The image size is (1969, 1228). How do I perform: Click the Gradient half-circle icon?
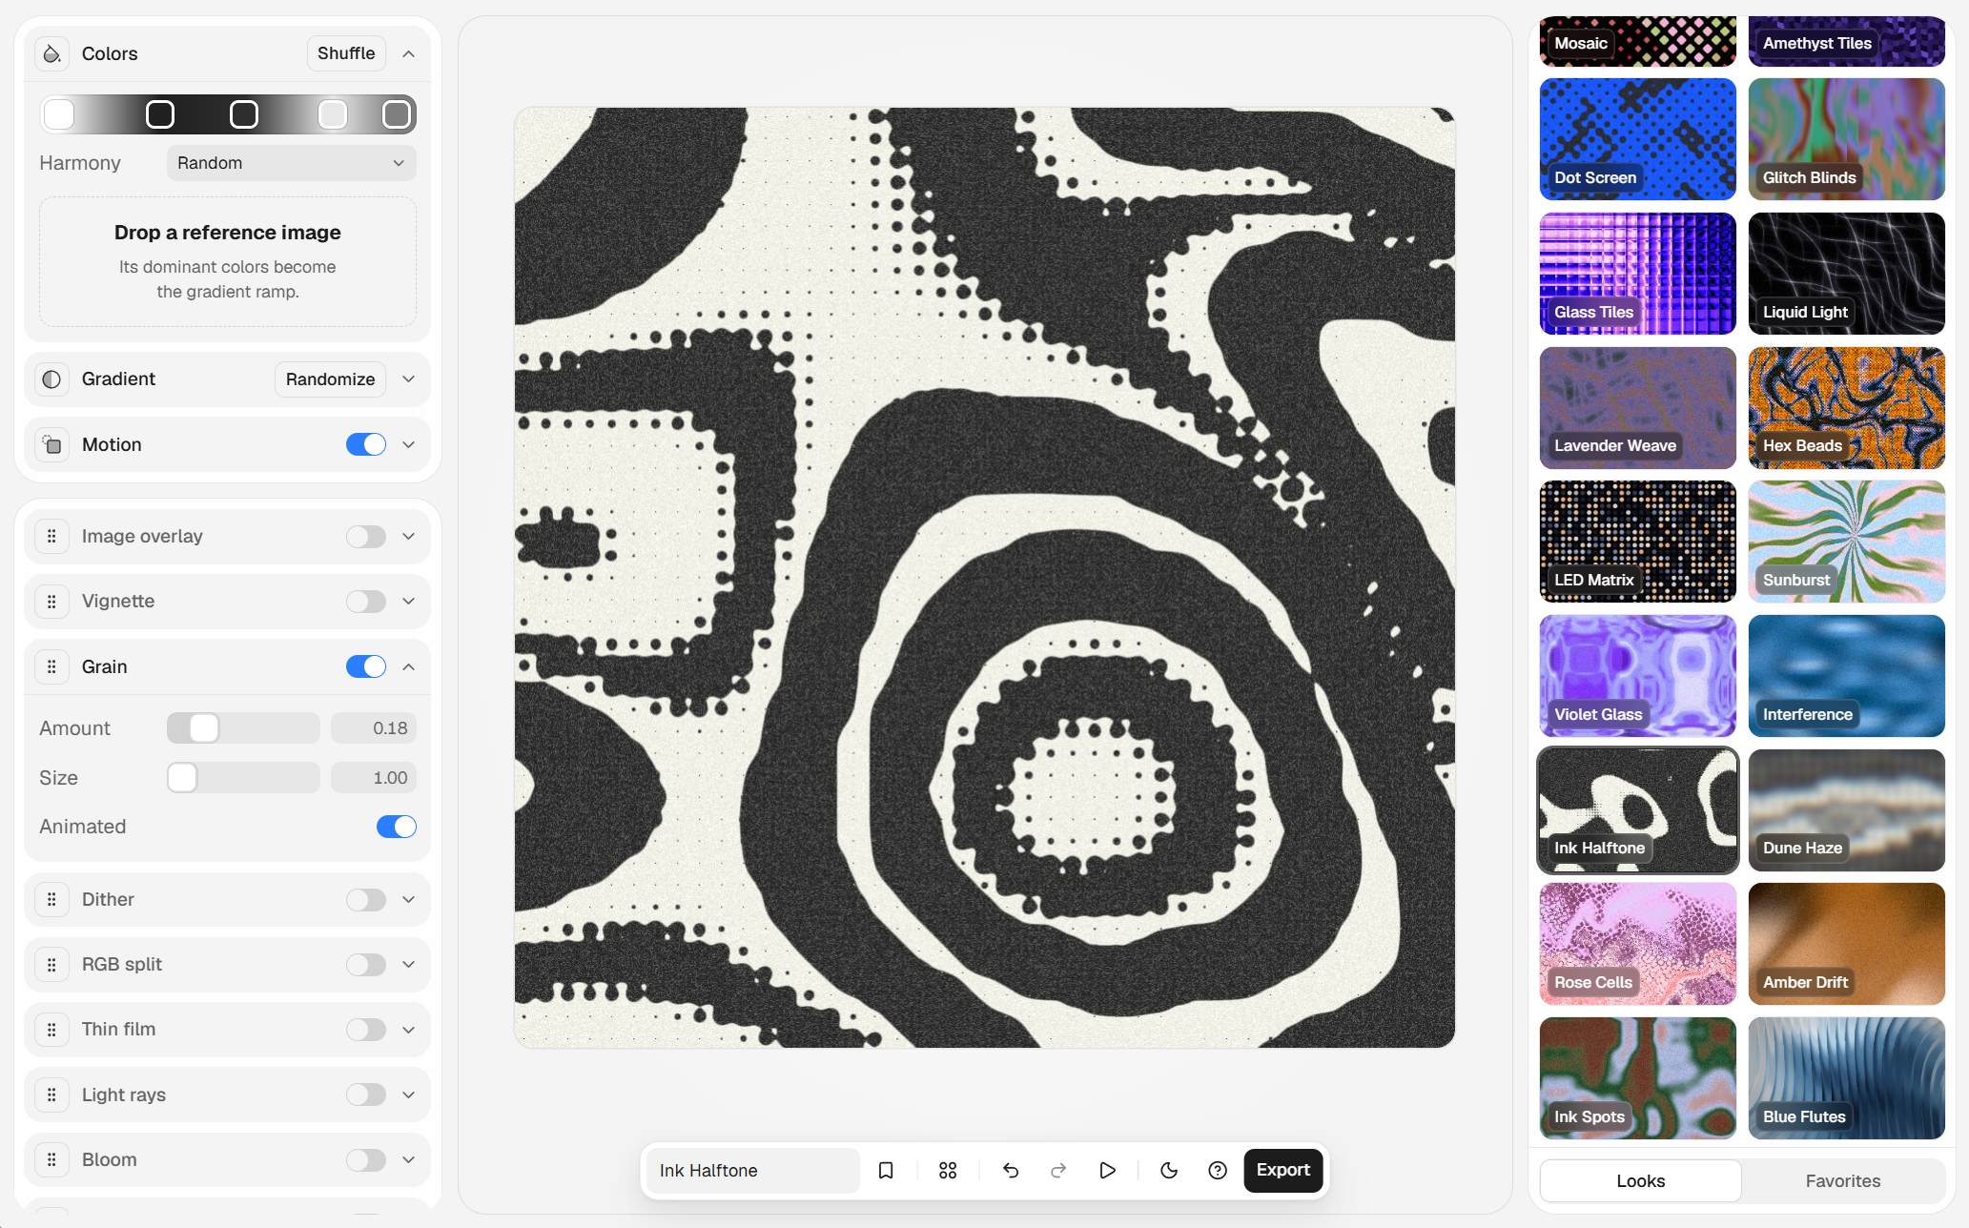pyautogui.click(x=52, y=379)
